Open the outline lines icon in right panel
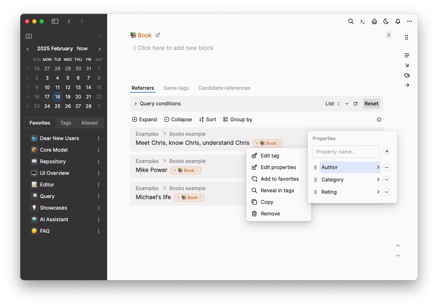This screenshot has width=438, height=307. coord(407,55)
